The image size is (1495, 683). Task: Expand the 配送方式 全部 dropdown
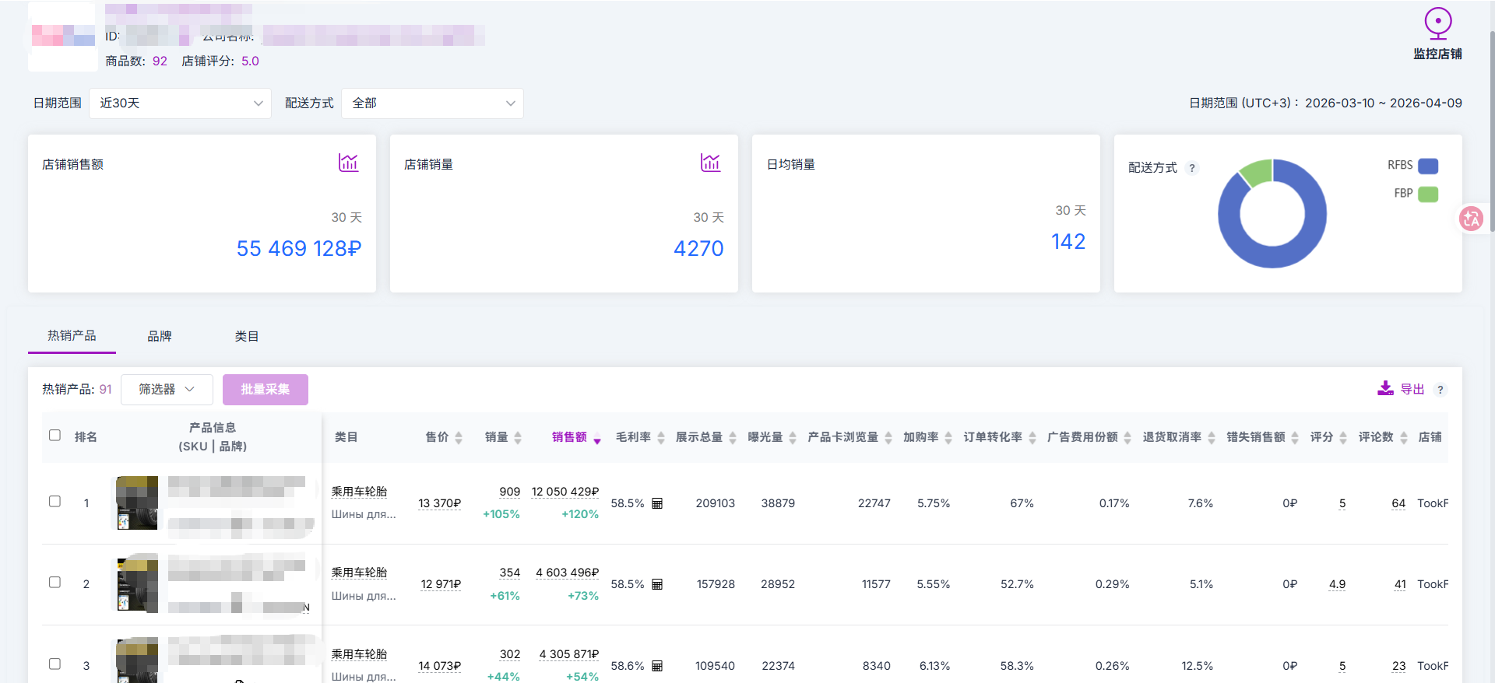point(432,103)
